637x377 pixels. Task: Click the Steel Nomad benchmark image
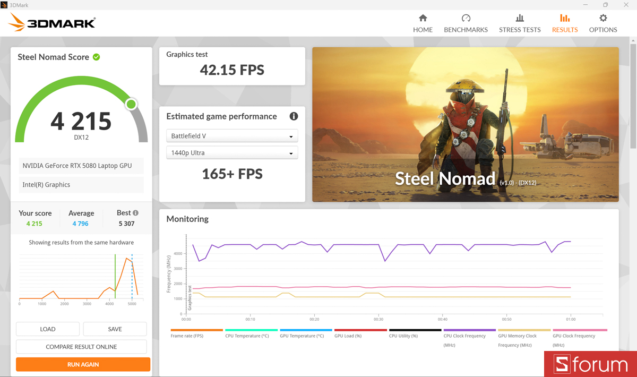tap(466, 124)
